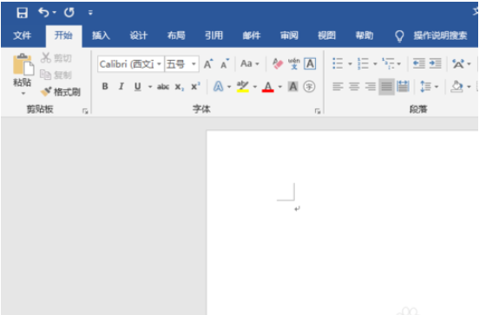Screen dimensions: 499x315
Task: Center align the text
Action: pyautogui.click(x=354, y=87)
